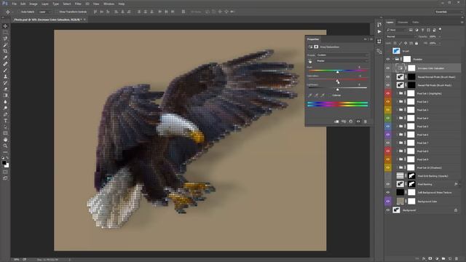The width and height of the screenshot is (466, 262).
Task: Select the Clone Stamp tool
Action: click(5, 76)
